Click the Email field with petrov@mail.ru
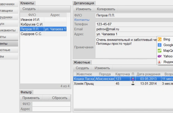This screenshot has width=173, height=113. 132,29
